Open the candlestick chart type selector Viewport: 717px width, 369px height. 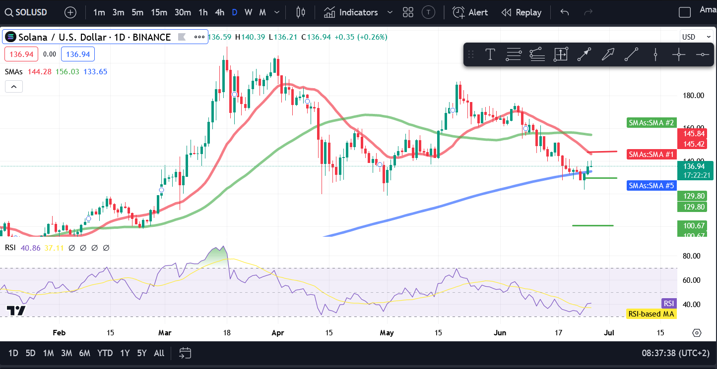coord(300,12)
